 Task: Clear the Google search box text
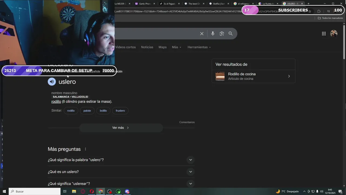[202, 34]
